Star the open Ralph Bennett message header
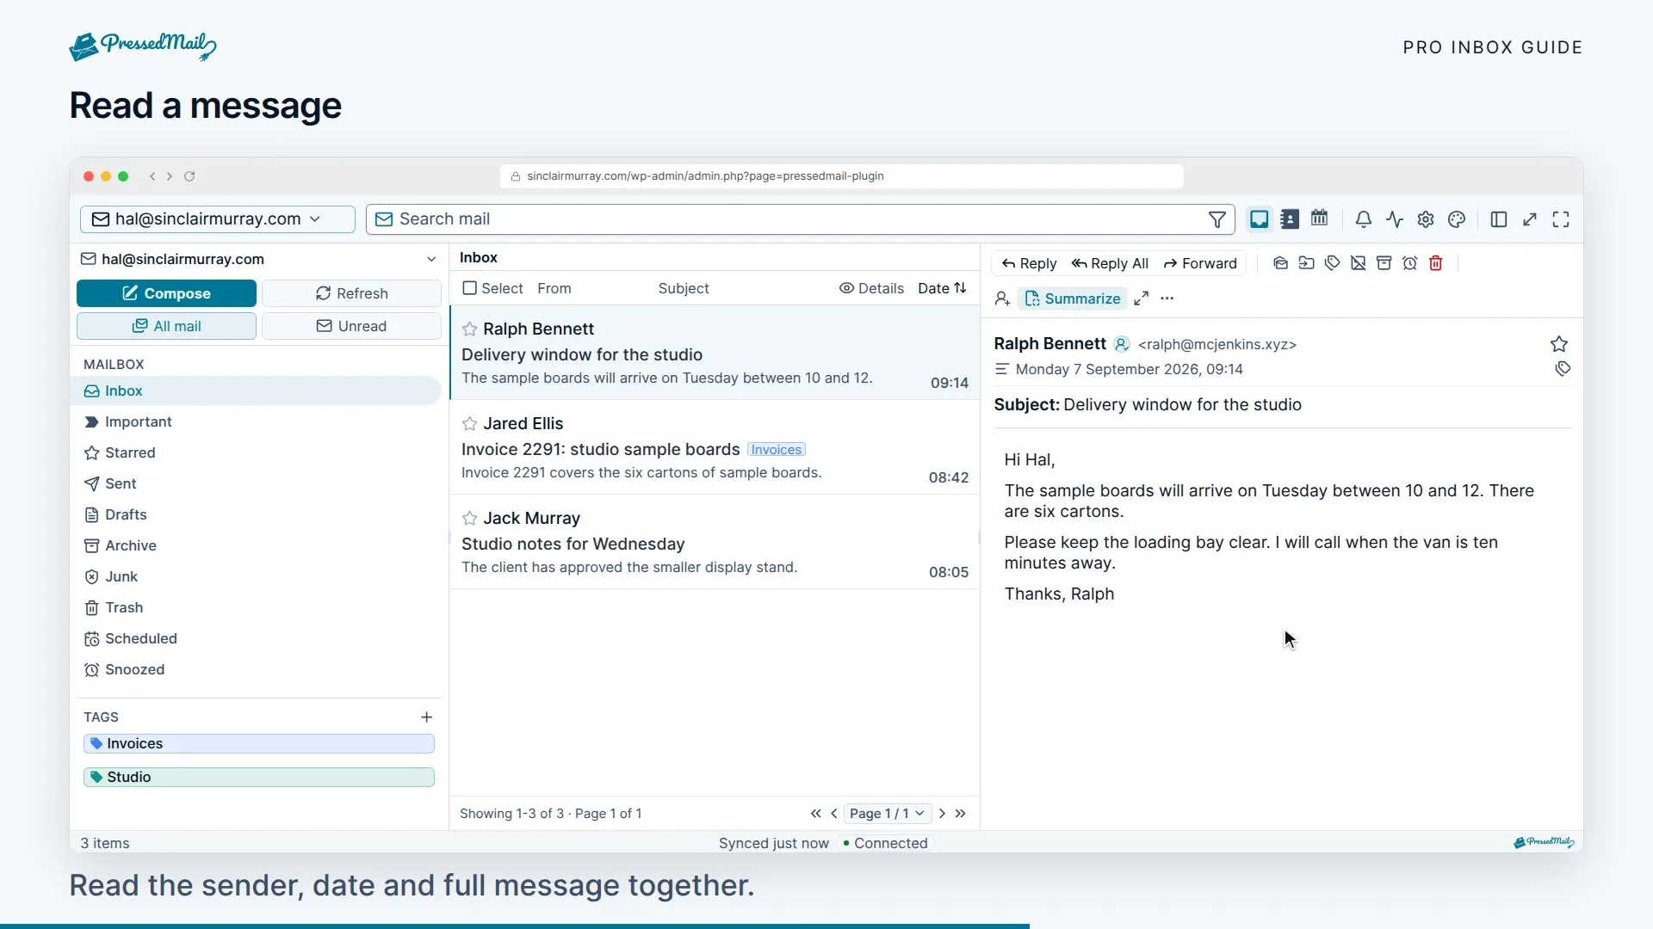Viewport: 1653px width, 929px height. click(x=1559, y=344)
